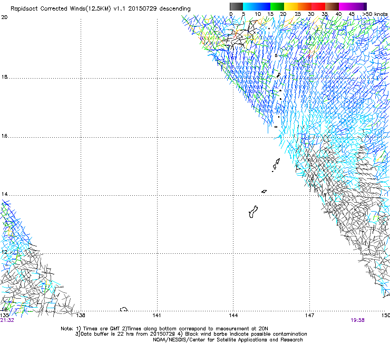390x343 pixels.
Task: Click the purple '19:58' pass time label
Action: pyautogui.click(x=358, y=320)
